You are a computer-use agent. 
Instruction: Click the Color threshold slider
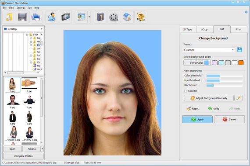coord(224,76)
